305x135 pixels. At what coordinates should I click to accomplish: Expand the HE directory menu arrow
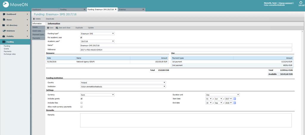[27, 25]
